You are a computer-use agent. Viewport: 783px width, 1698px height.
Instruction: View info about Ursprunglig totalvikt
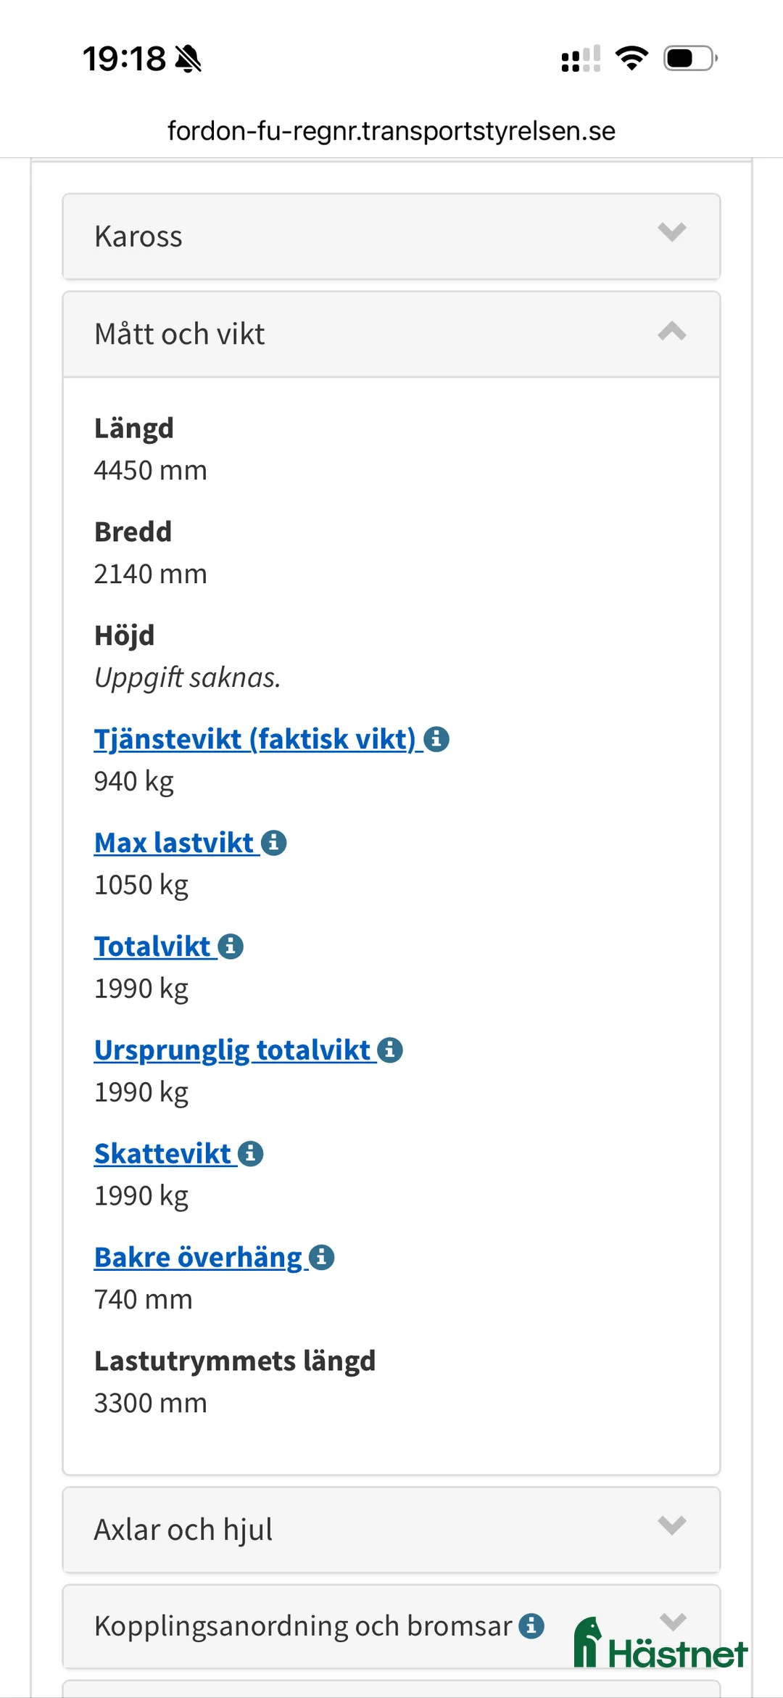389,1050
